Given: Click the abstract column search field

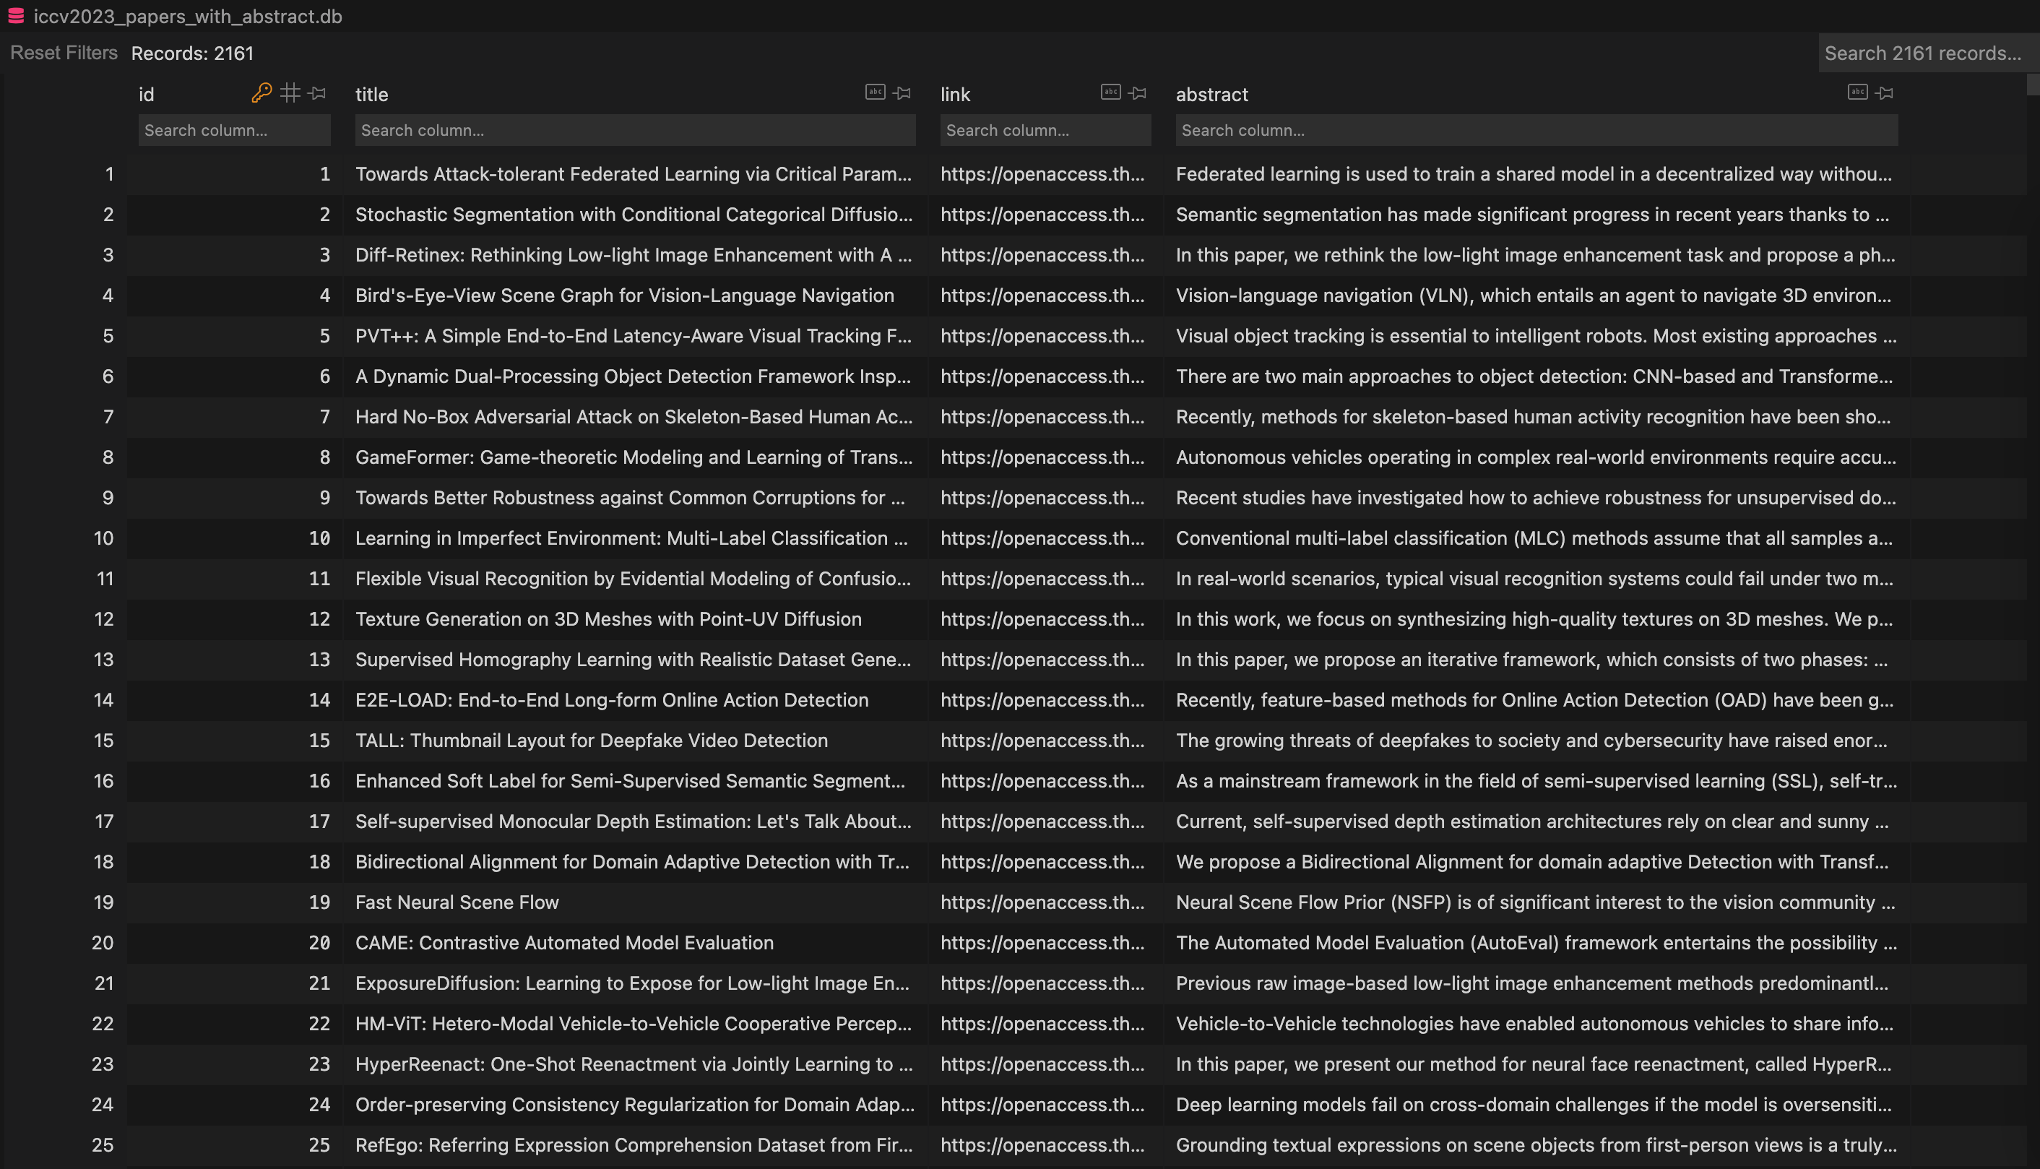Looking at the screenshot, I should (1536, 130).
